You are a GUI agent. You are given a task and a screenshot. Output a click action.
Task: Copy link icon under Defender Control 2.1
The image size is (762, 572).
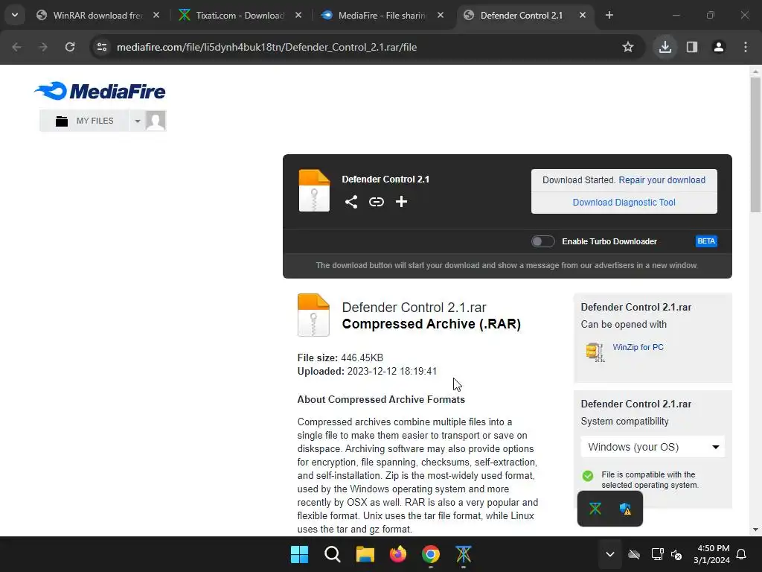pos(376,201)
